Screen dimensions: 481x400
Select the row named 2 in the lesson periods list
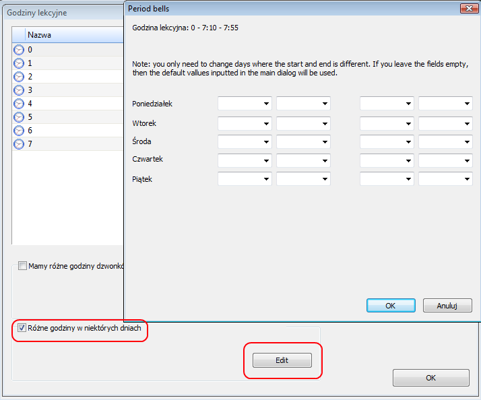[x=68, y=77]
